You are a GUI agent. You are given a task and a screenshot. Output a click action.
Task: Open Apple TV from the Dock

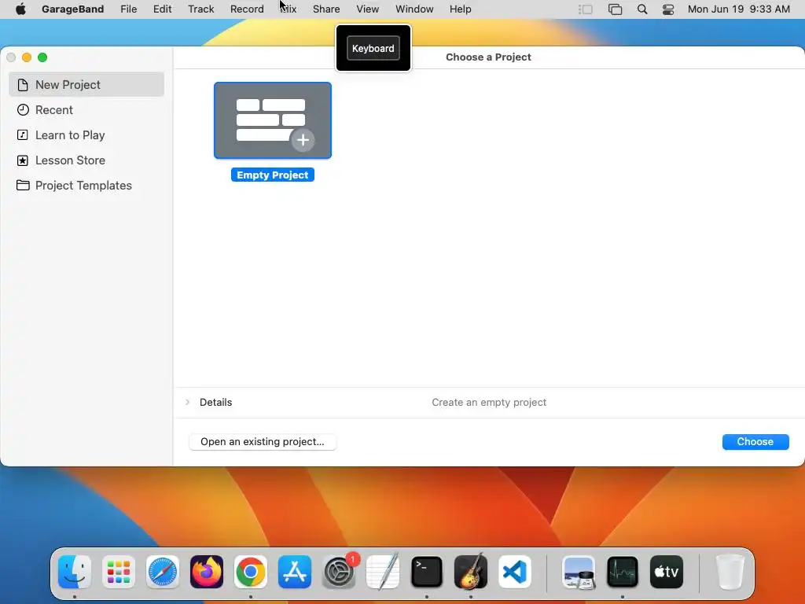point(667,572)
